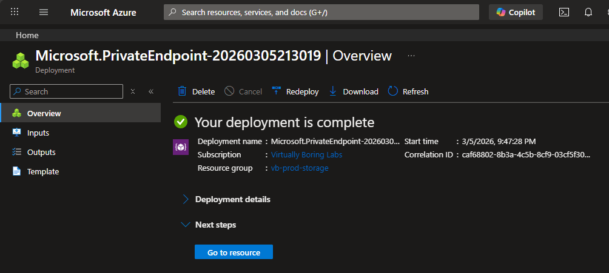Click the purple ARM template resource icon
This screenshot has height=273, width=609.
click(x=181, y=147)
